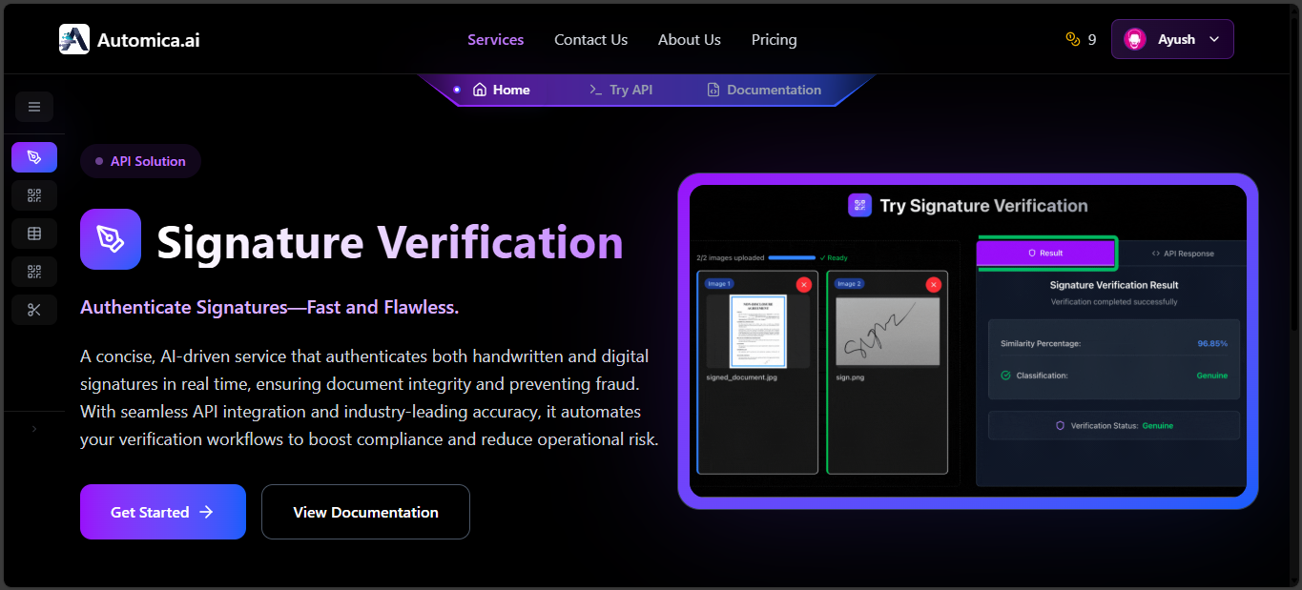Click the credits coin icon
This screenshot has width=1302, height=590.
point(1072,40)
